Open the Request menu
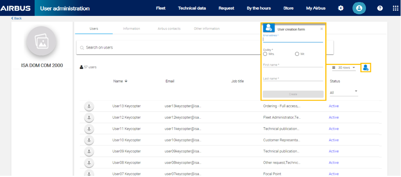Viewport: 401px width, 177px height. [x=226, y=8]
